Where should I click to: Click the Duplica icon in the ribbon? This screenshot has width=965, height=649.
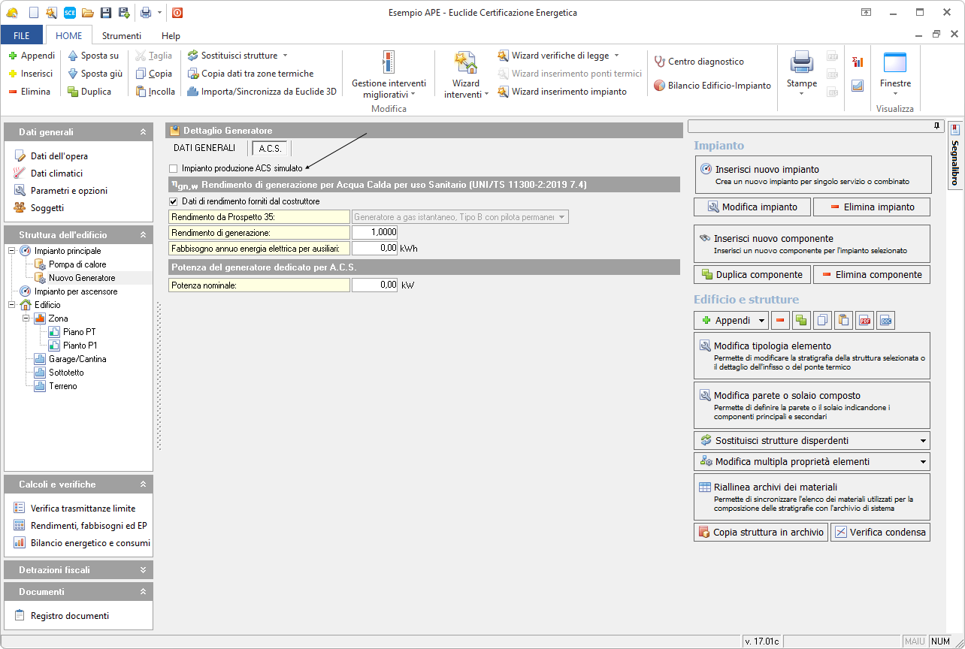(x=73, y=92)
